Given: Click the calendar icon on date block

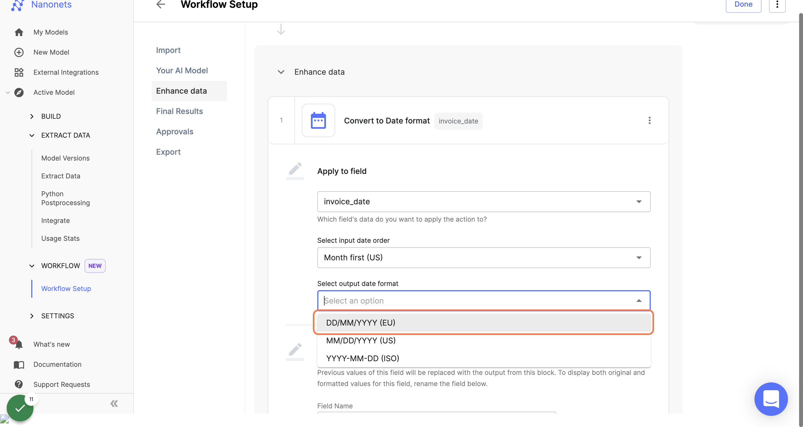Looking at the screenshot, I should (318, 120).
